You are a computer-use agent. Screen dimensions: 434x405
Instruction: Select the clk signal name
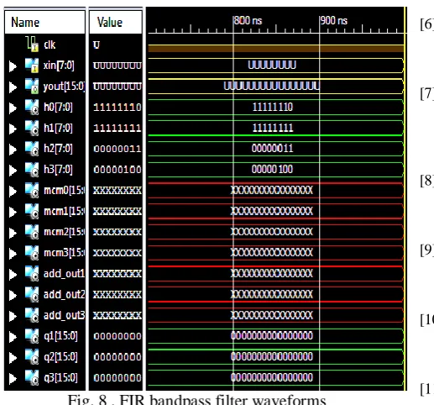coord(50,45)
